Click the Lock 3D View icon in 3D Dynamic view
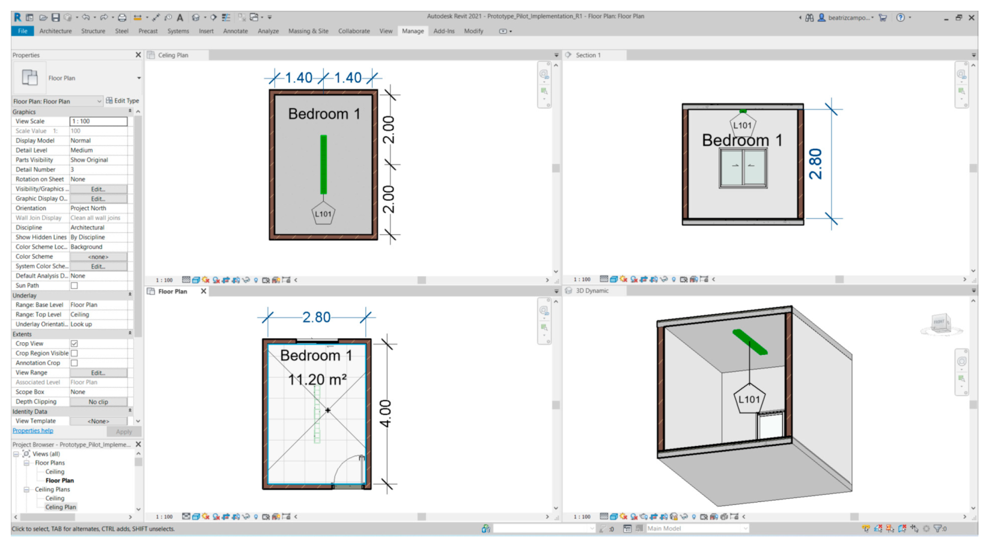The height and width of the screenshot is (547, 989). [674, 517]
